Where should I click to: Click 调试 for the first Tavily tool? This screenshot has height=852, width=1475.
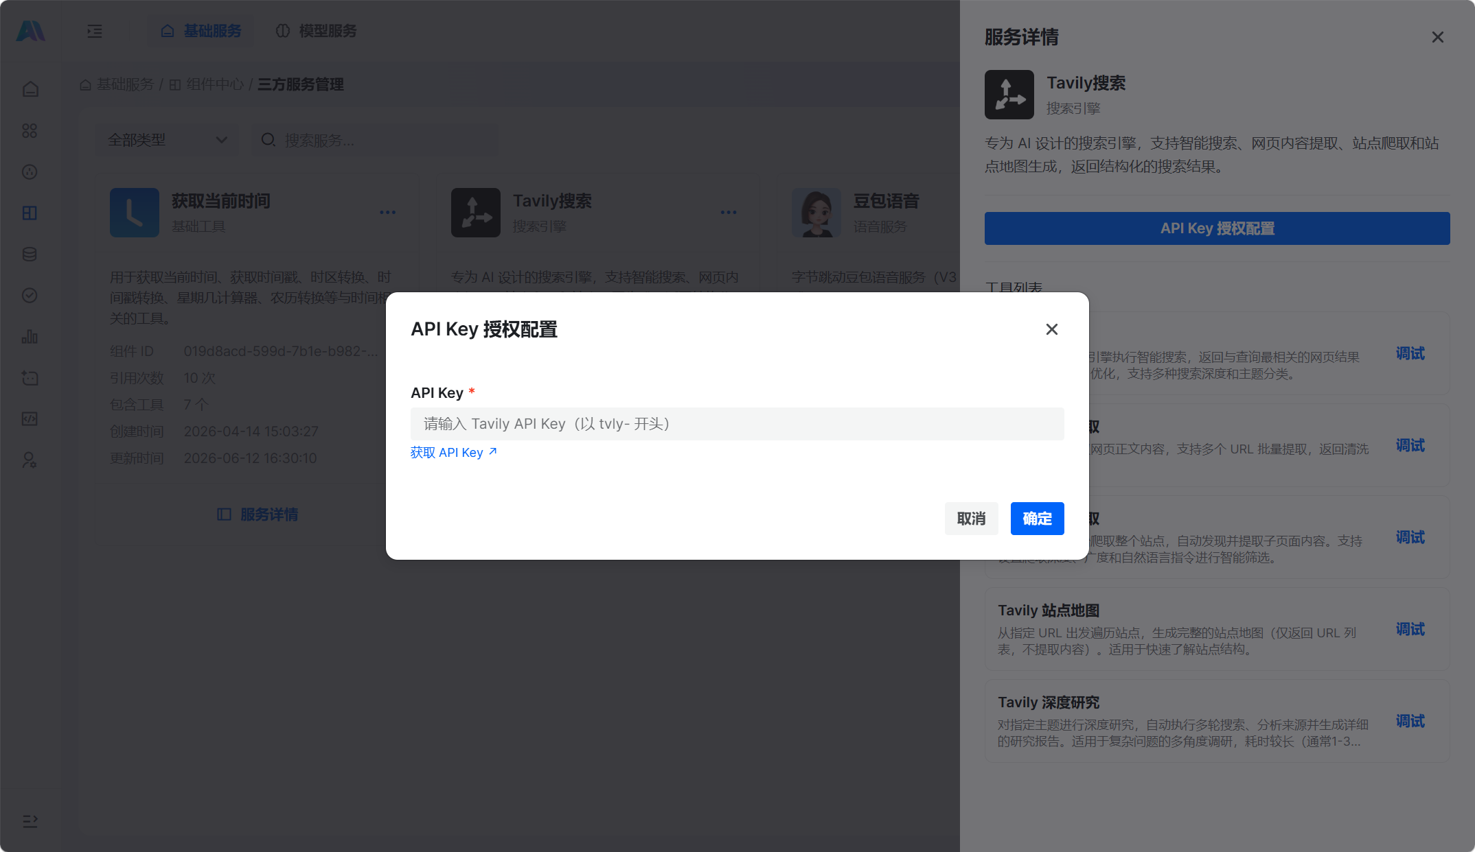[1410, 353]
